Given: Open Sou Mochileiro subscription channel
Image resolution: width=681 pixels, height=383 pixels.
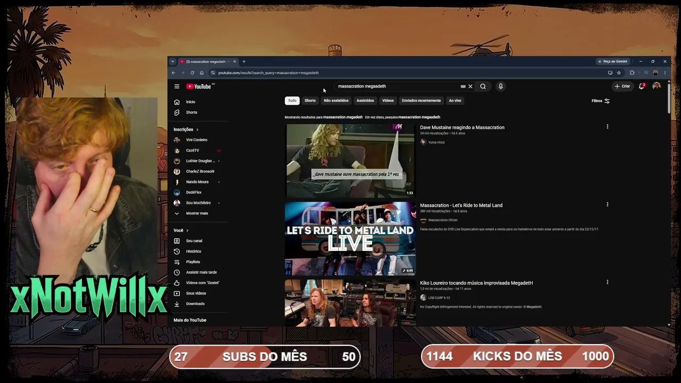Looking at the screenshot, I should (198, 203).
